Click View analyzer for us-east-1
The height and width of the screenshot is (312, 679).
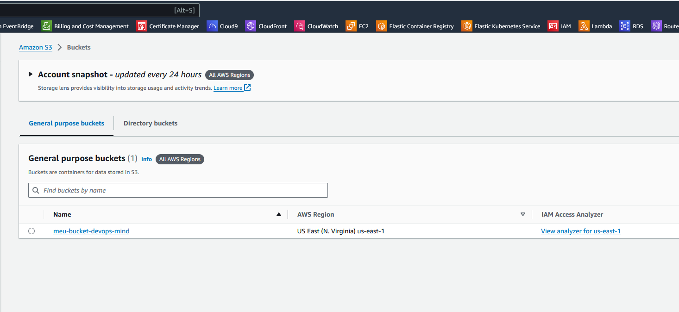(x=581, y=231)
